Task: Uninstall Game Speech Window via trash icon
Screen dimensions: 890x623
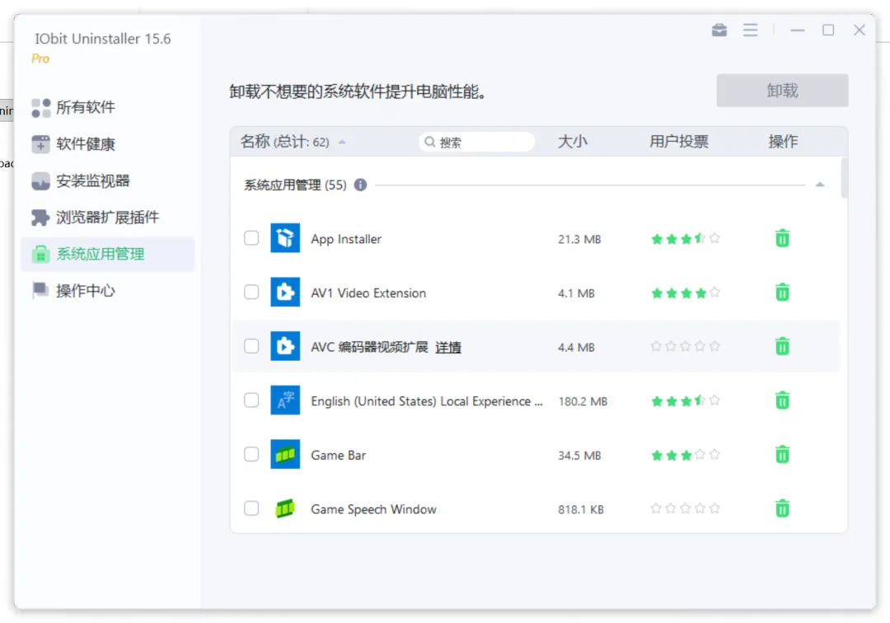Action: (782, 508)
